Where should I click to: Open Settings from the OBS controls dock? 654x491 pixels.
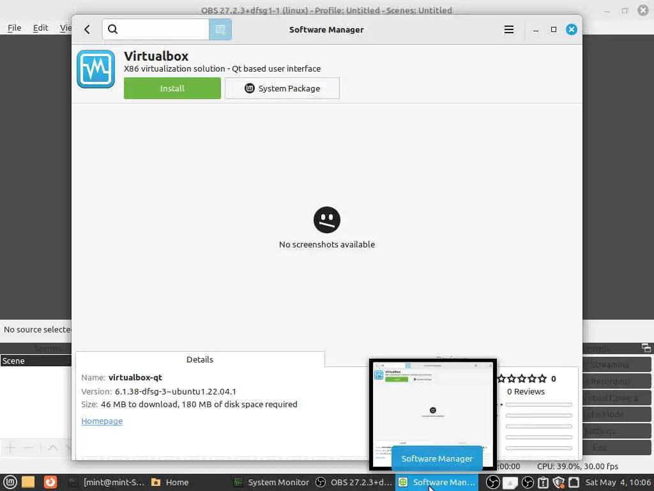[x=616, y=432]
